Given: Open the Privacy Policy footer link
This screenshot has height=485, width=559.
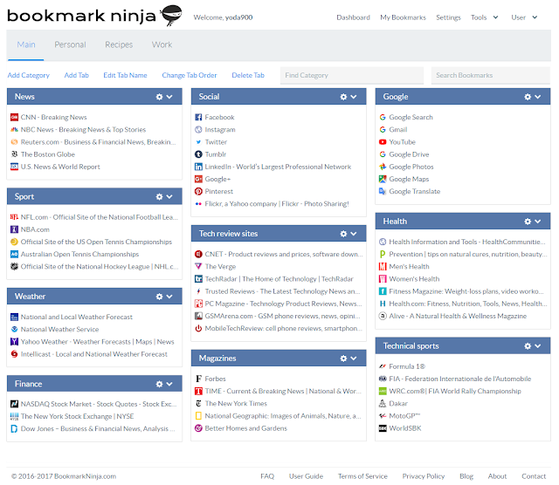Looking at the screenshot, I should (x=423, y=476).
